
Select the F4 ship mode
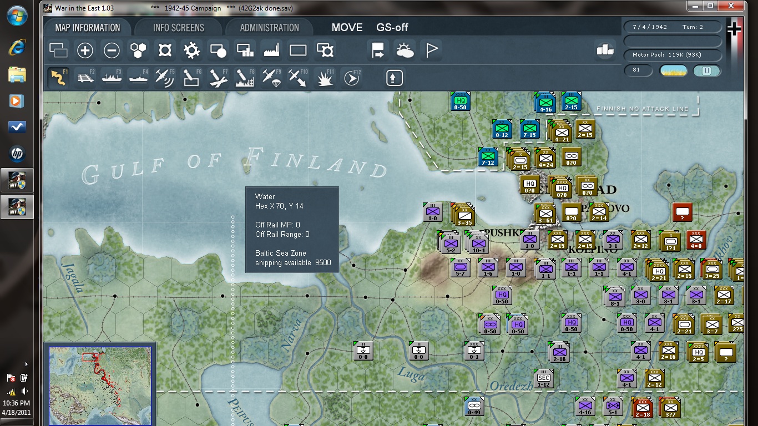click(138, 78)
